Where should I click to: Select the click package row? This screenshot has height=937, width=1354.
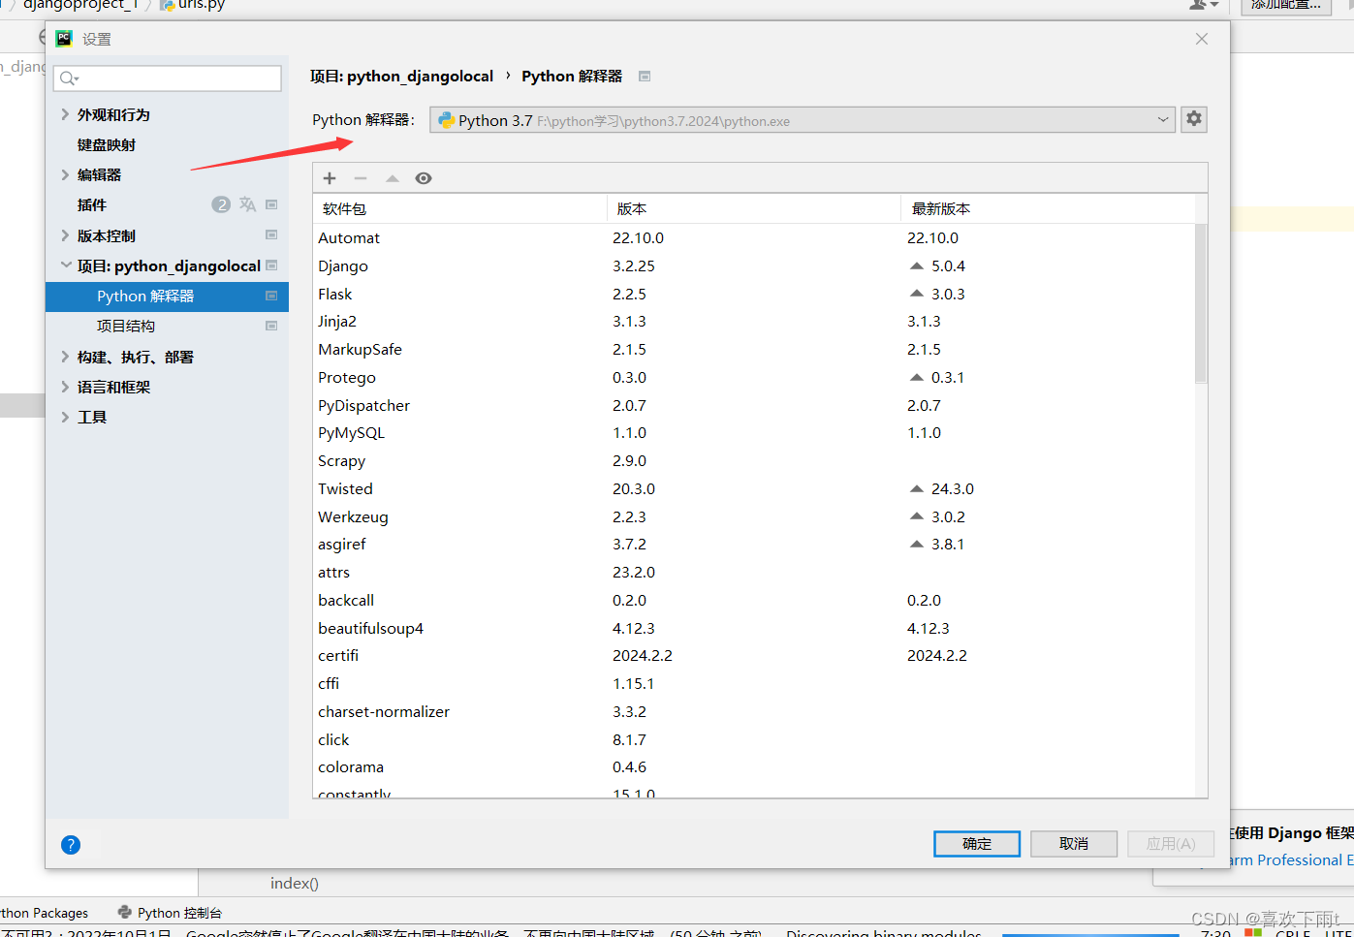coord(754,740)
